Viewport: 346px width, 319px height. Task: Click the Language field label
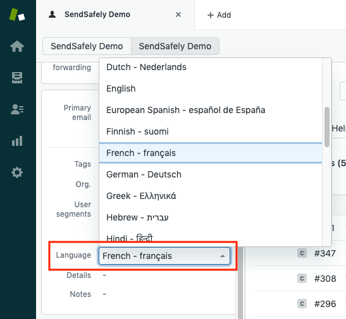(73, 255)
